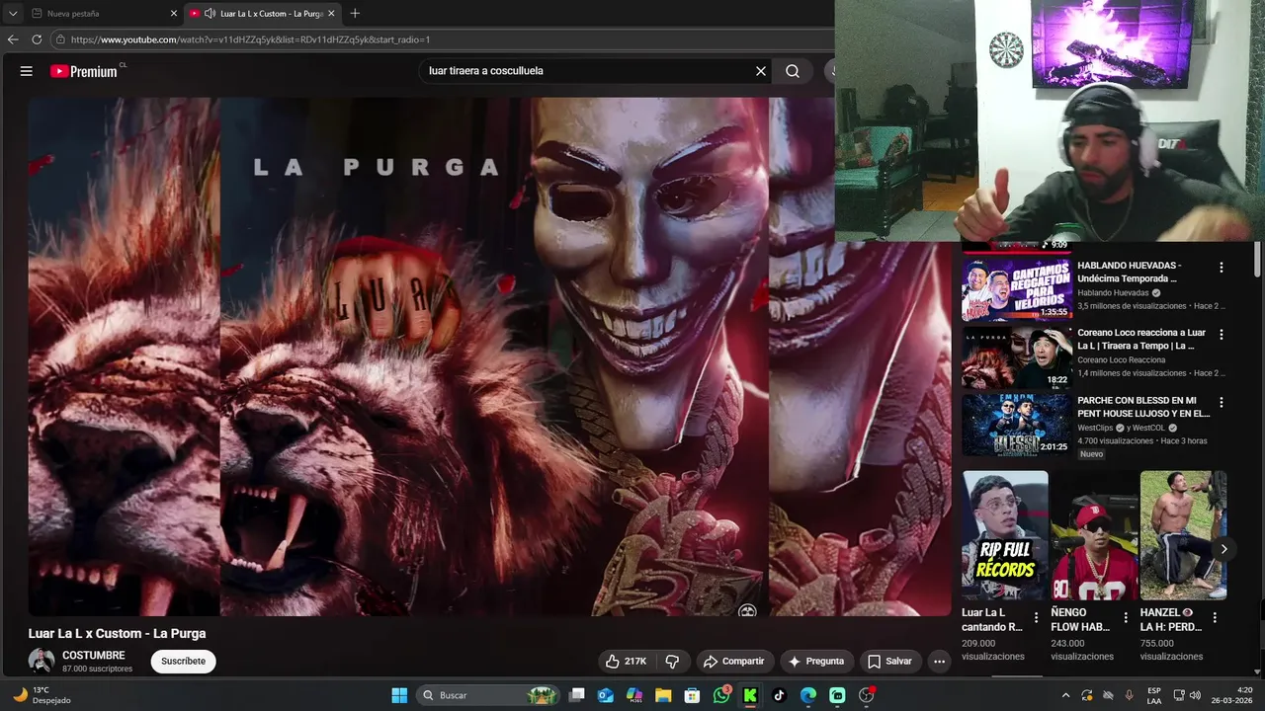Click the ESP LAA language indicator

point(1154,695)
